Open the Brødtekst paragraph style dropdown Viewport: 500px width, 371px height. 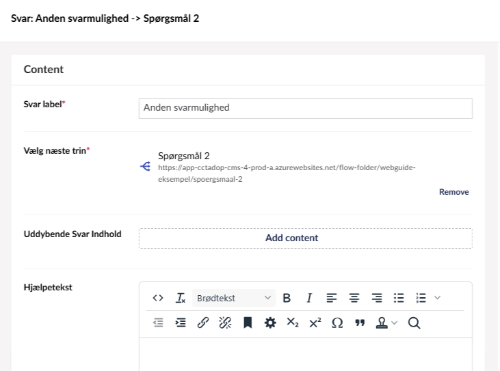pos(233,298)
